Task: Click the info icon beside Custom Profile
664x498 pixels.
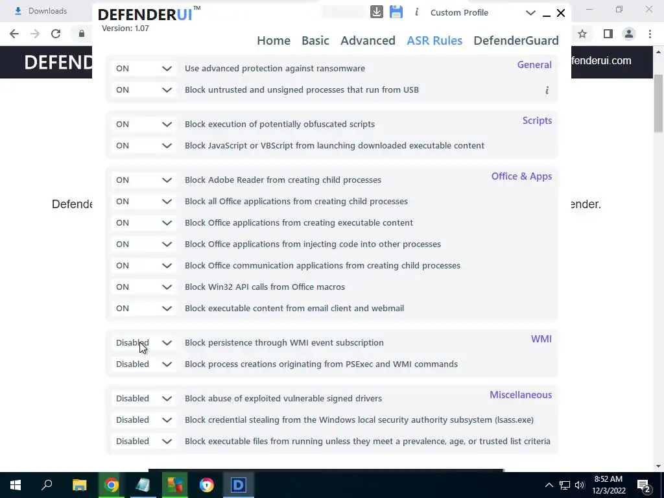Action: tap(417, 12)
